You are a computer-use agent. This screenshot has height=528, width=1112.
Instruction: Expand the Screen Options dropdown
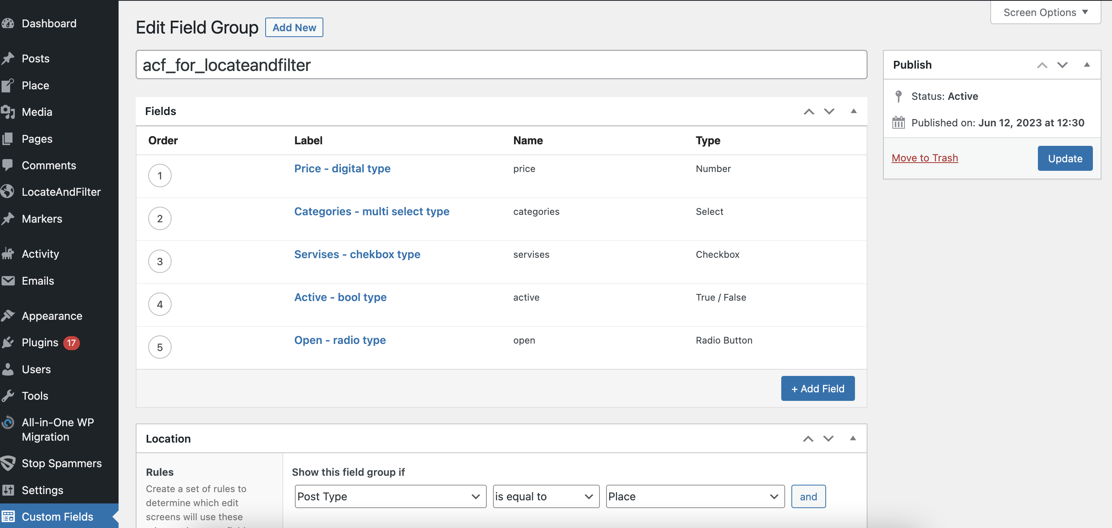point(1045,12)
